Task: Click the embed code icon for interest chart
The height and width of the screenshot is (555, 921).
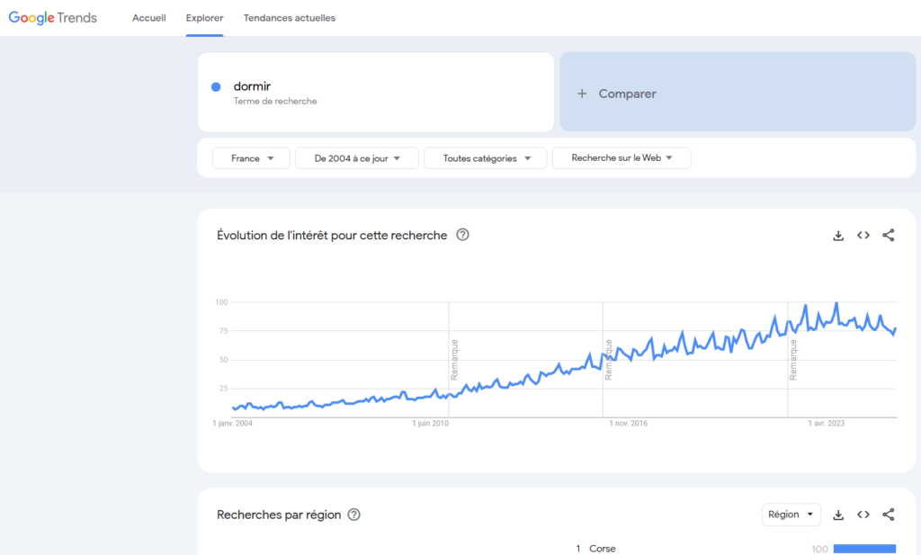Action: pyautogui.click(x=863, y=236)
